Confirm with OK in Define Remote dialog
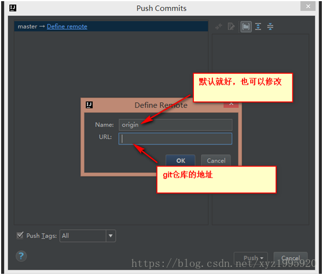Image resolution: width=323 pixels, height=275 pixels. 181,161
